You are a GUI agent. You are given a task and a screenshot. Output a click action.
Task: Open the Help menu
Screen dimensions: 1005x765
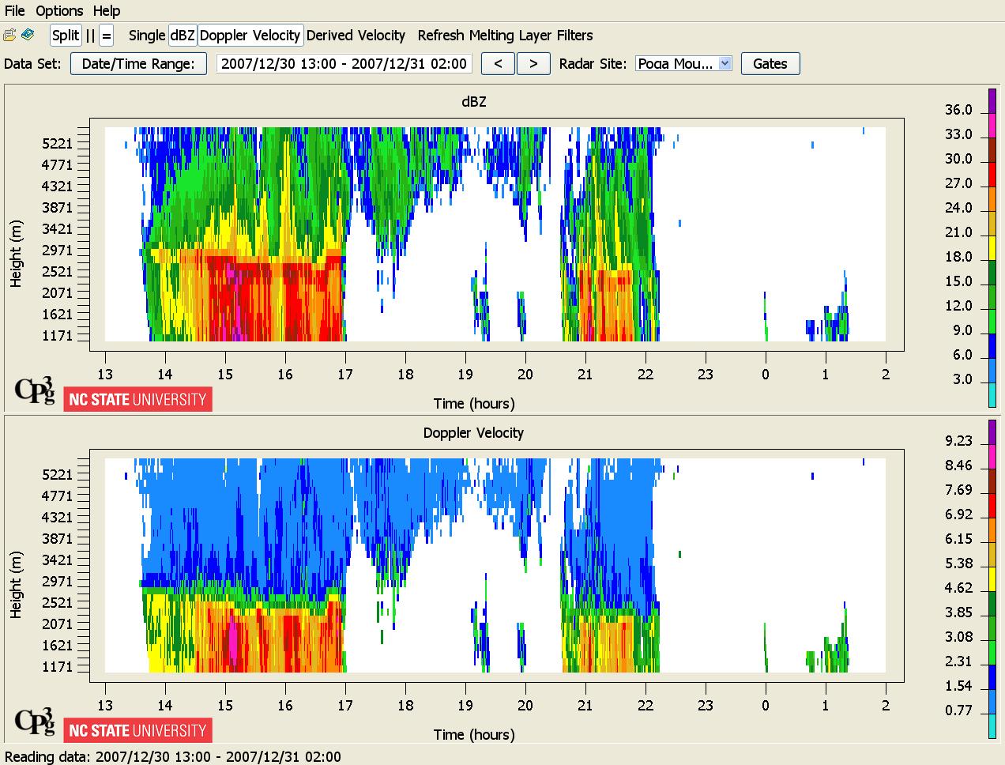(x=107, y=10)
